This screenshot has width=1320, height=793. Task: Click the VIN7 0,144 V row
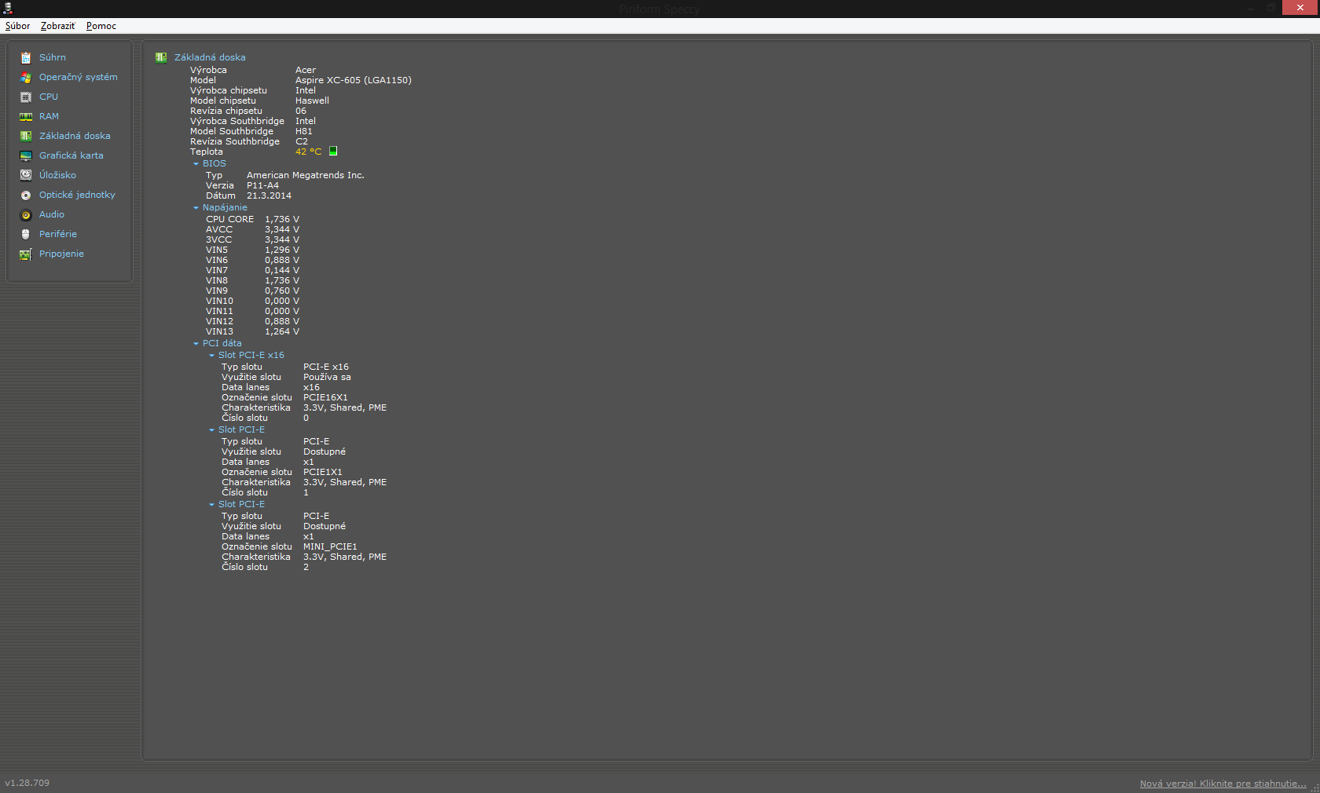[252, 270]
